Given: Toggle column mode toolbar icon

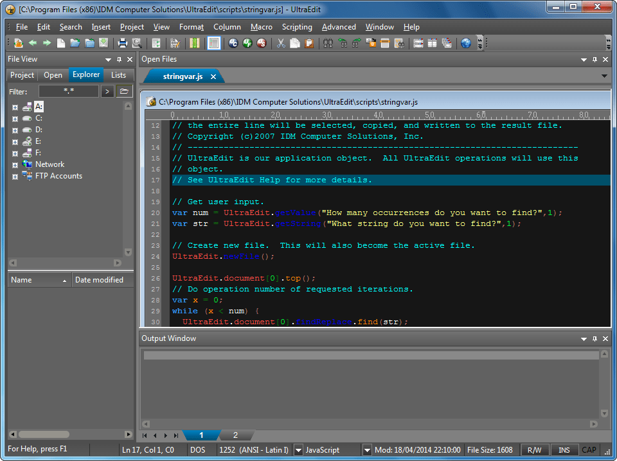Looking at the screenshot, I should 194,43.
